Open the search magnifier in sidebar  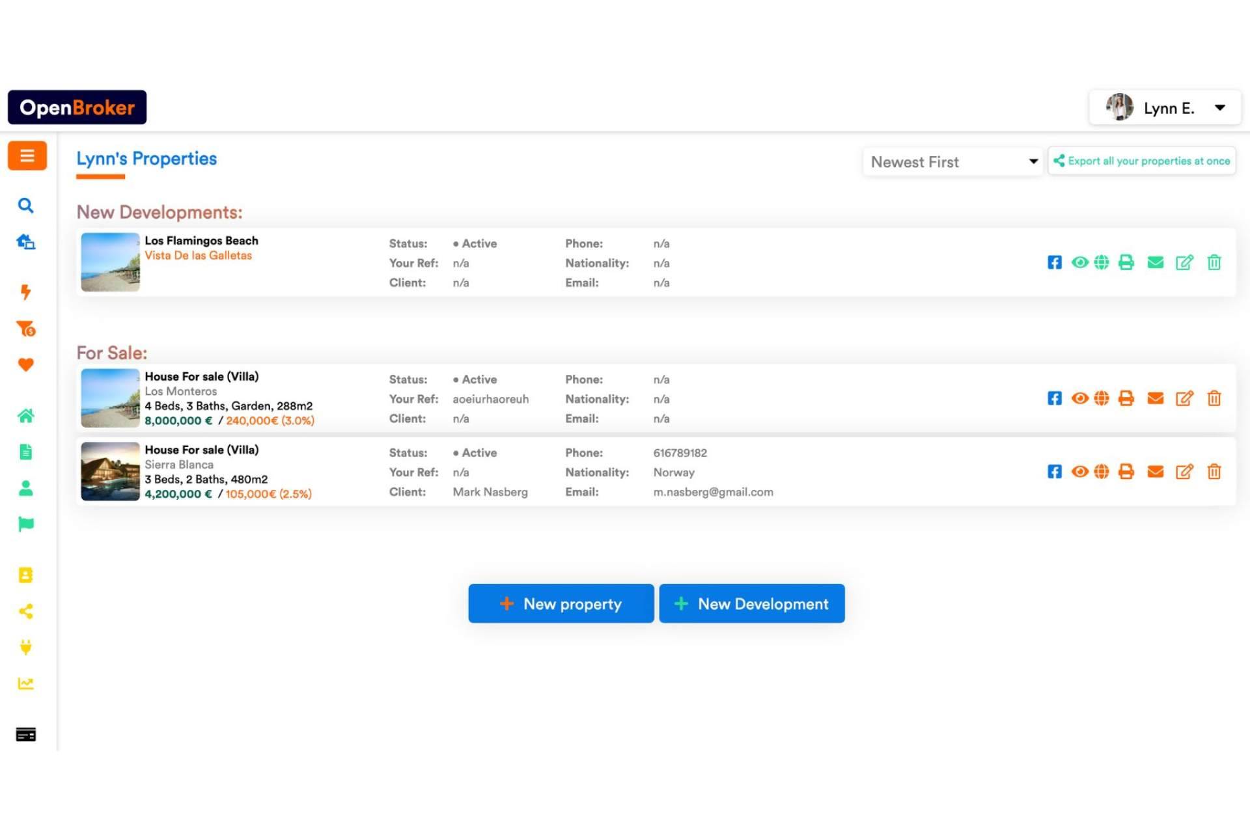25,206
